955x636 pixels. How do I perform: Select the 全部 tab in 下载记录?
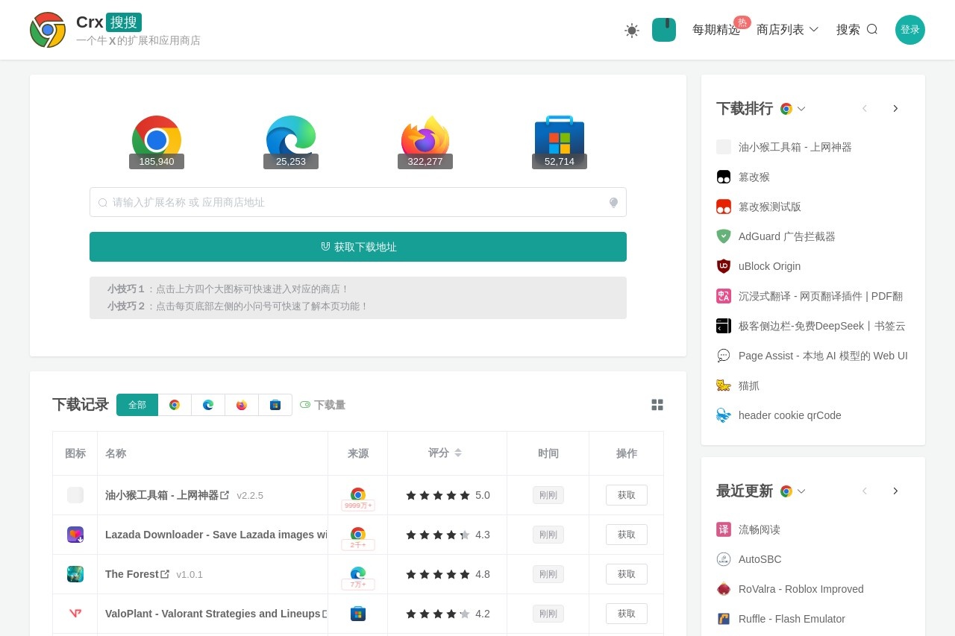tap(137, 405)
